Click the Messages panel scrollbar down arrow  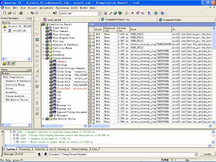pyautogui.click(x=213, y=142)
